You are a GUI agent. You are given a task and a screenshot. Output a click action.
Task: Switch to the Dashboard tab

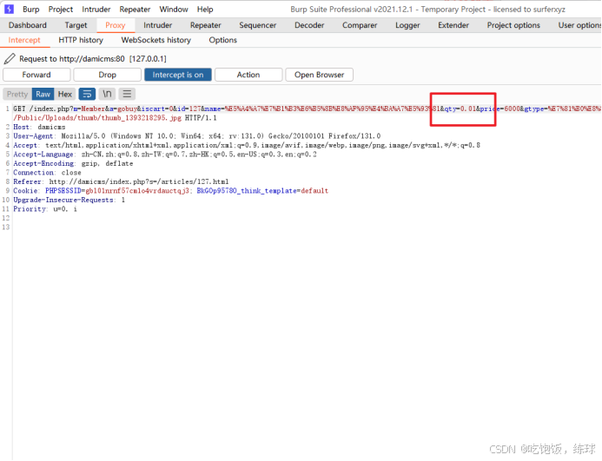tap(28, 25)
